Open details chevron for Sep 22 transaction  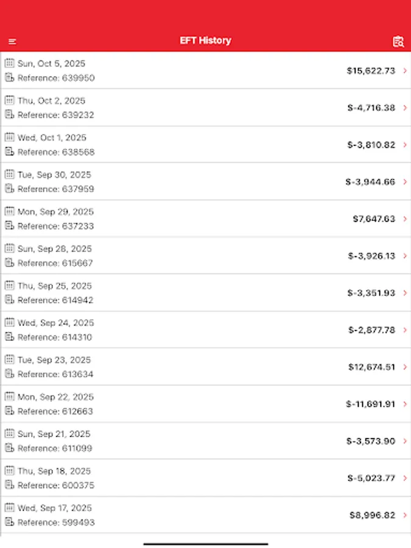coord(404,404)
